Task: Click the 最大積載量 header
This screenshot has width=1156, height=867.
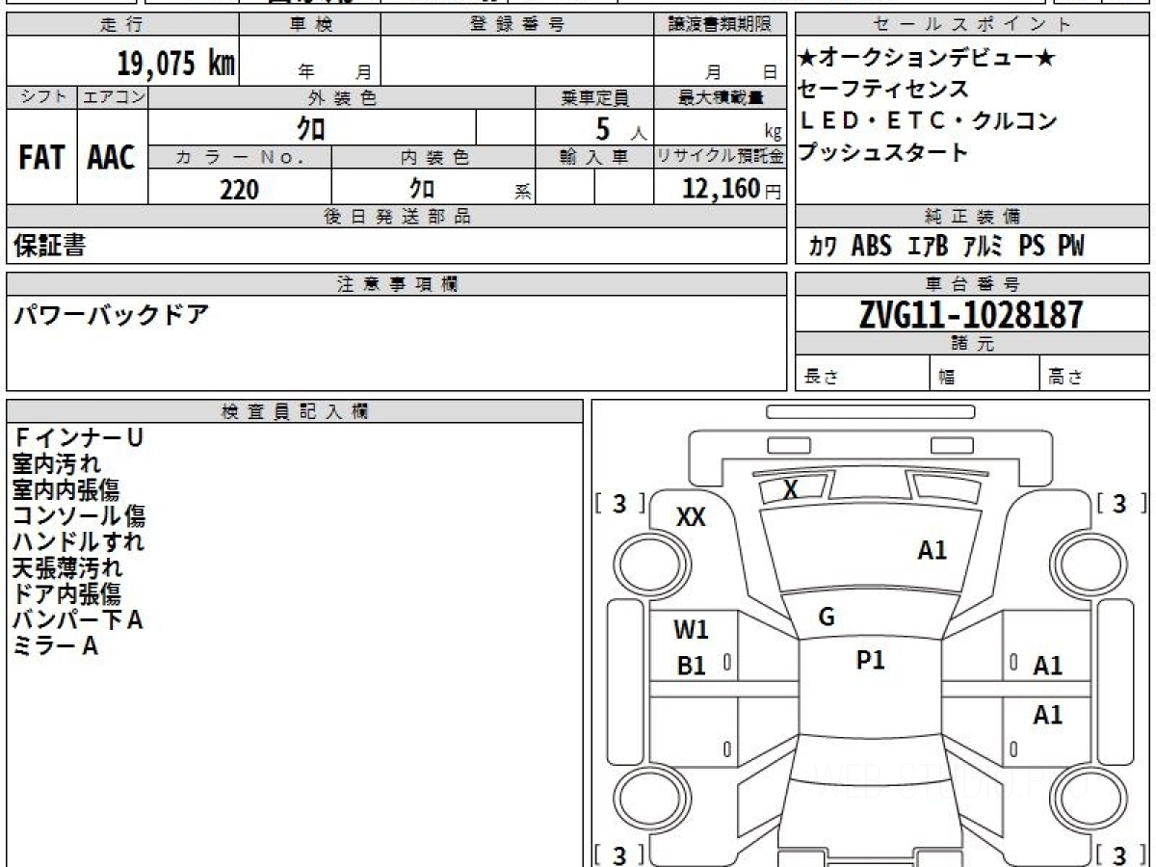Action: click(x=720, y=97)
